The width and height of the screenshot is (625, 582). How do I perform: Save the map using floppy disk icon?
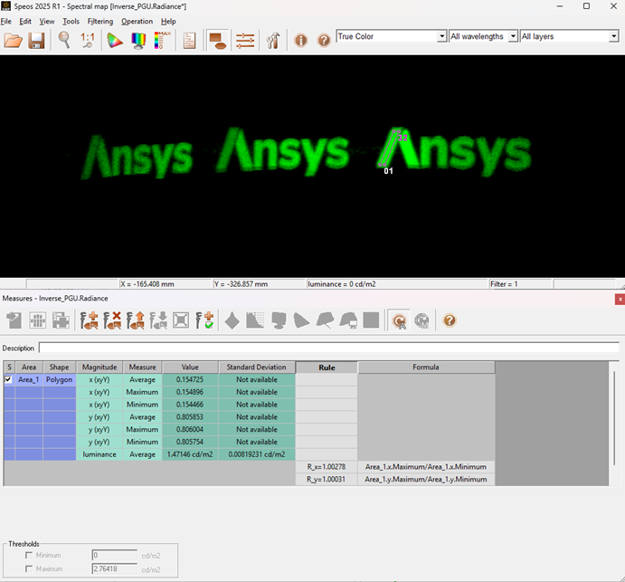[36, 41]
